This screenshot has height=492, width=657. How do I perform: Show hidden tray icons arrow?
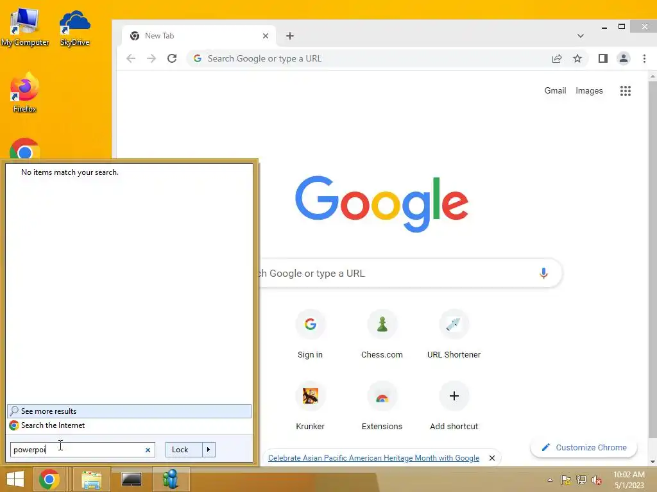550,480
